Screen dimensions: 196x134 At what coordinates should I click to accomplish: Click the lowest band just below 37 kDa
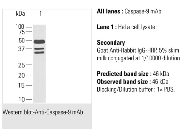(39, 52)
